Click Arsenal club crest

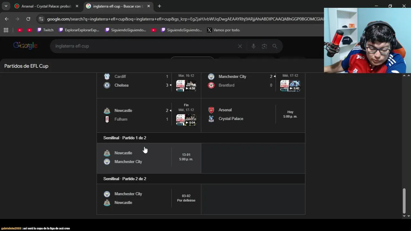coord(211,110)
